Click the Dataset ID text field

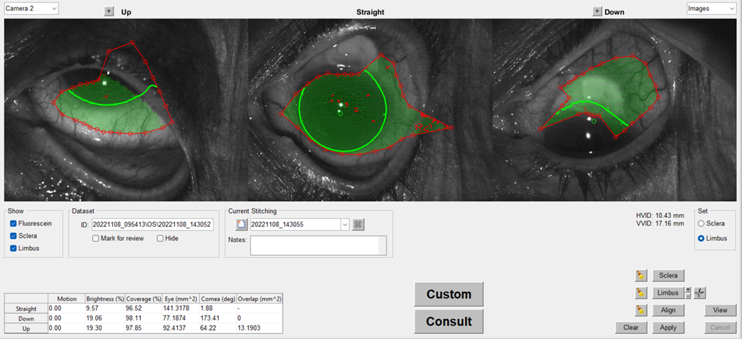(x=152, y=225)
